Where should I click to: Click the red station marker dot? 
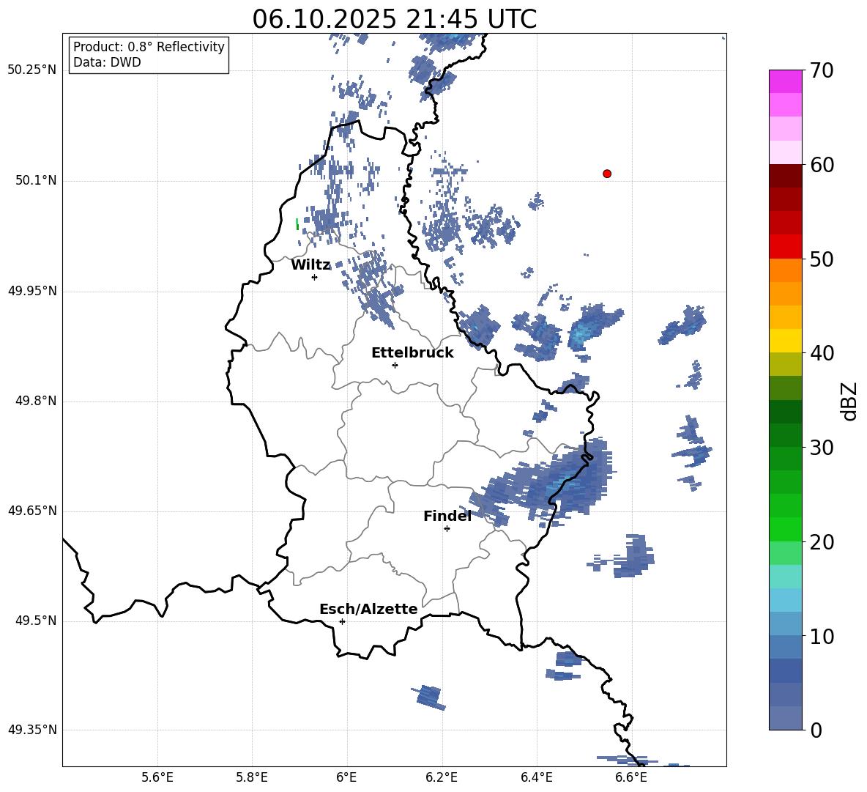coord(606,174)
